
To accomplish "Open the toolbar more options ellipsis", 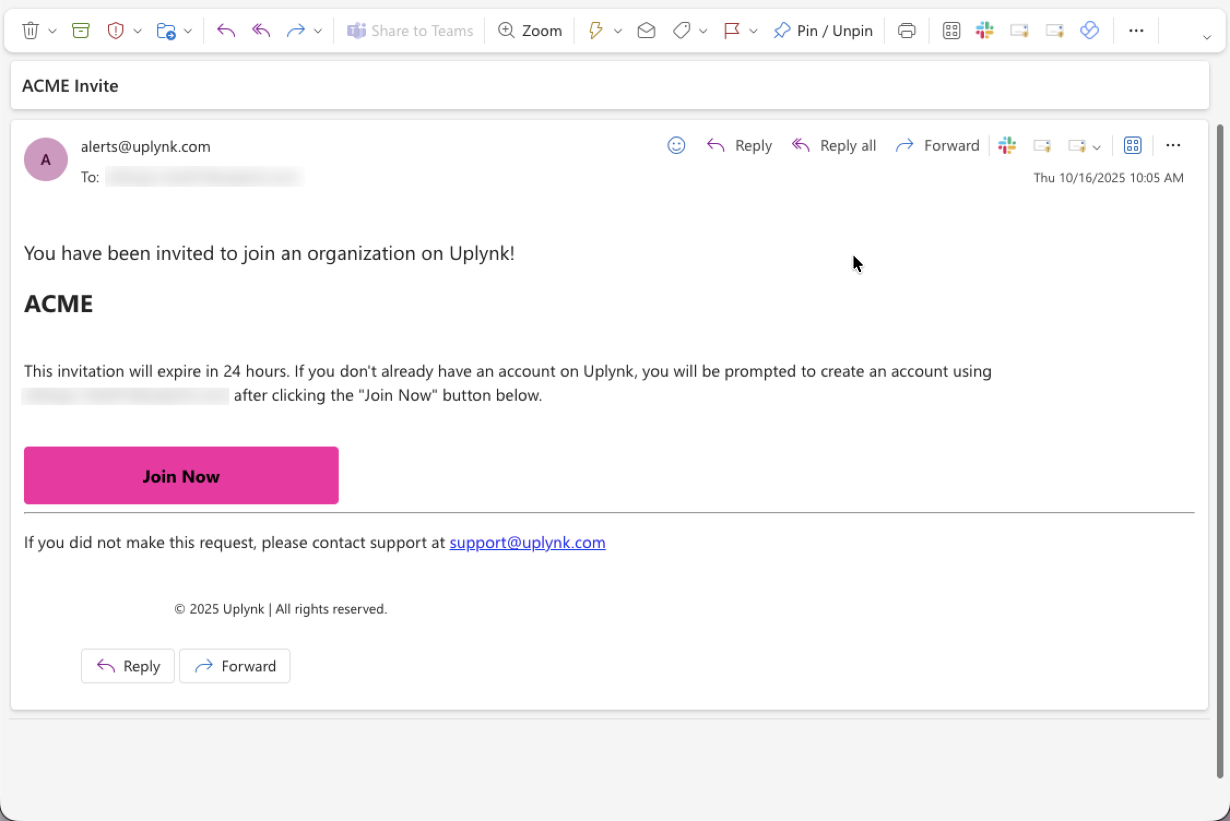I will click(1136, 31).
